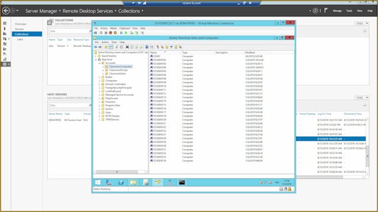Select the Managed Service Accounts tree item

click(119, 95)
